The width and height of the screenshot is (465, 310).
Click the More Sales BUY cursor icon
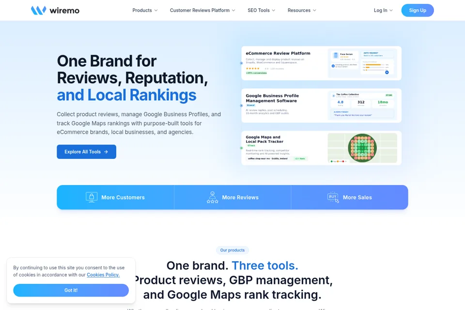333,197
